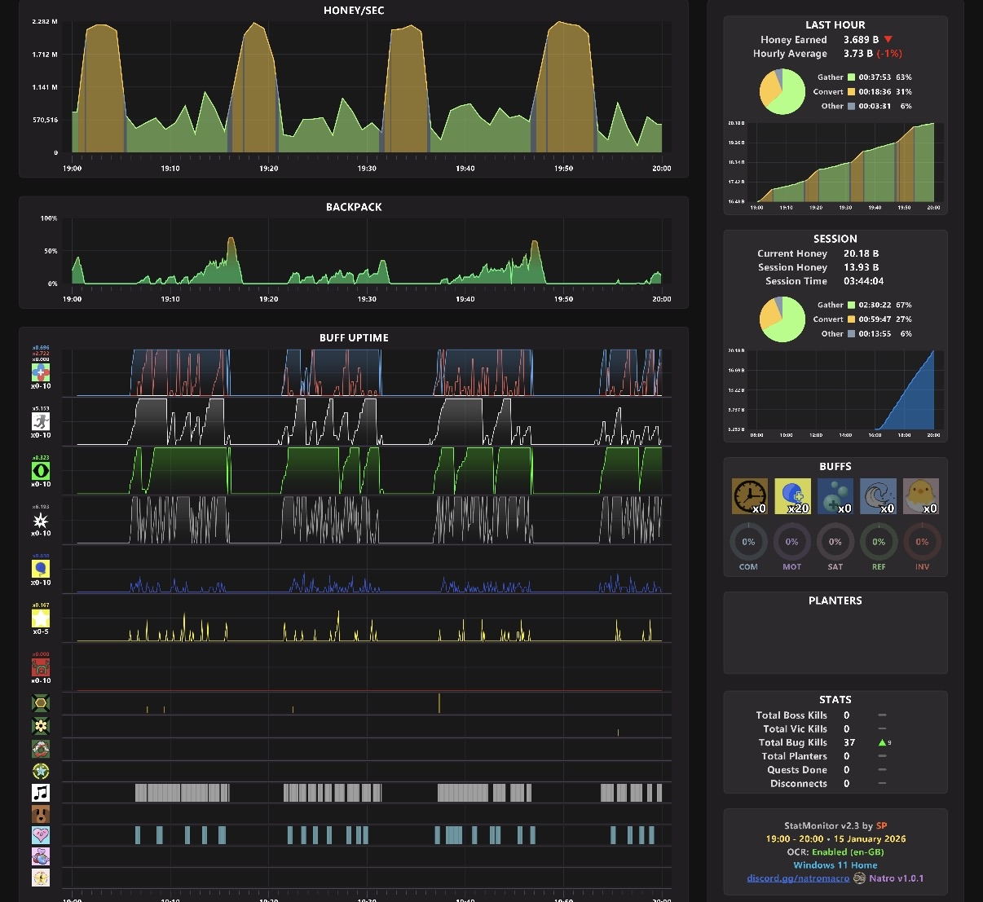This screenshot has height=902, width=983.
Task: Click the blue balloon buff showing x20
Action: (x=792, y=496)
